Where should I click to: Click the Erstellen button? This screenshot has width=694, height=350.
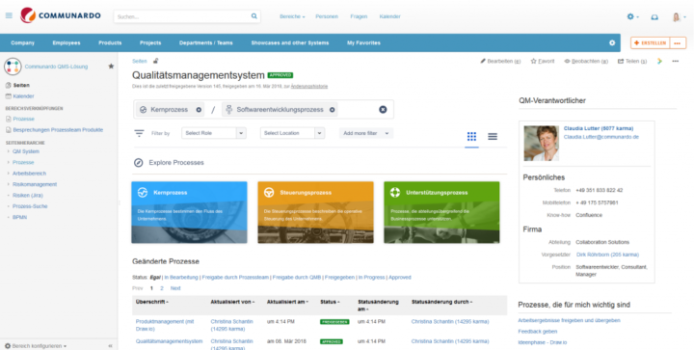[651, 43]
